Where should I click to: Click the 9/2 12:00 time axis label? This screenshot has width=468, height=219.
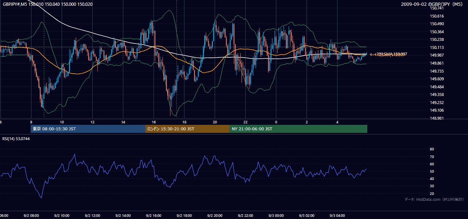tap(92, 216)
